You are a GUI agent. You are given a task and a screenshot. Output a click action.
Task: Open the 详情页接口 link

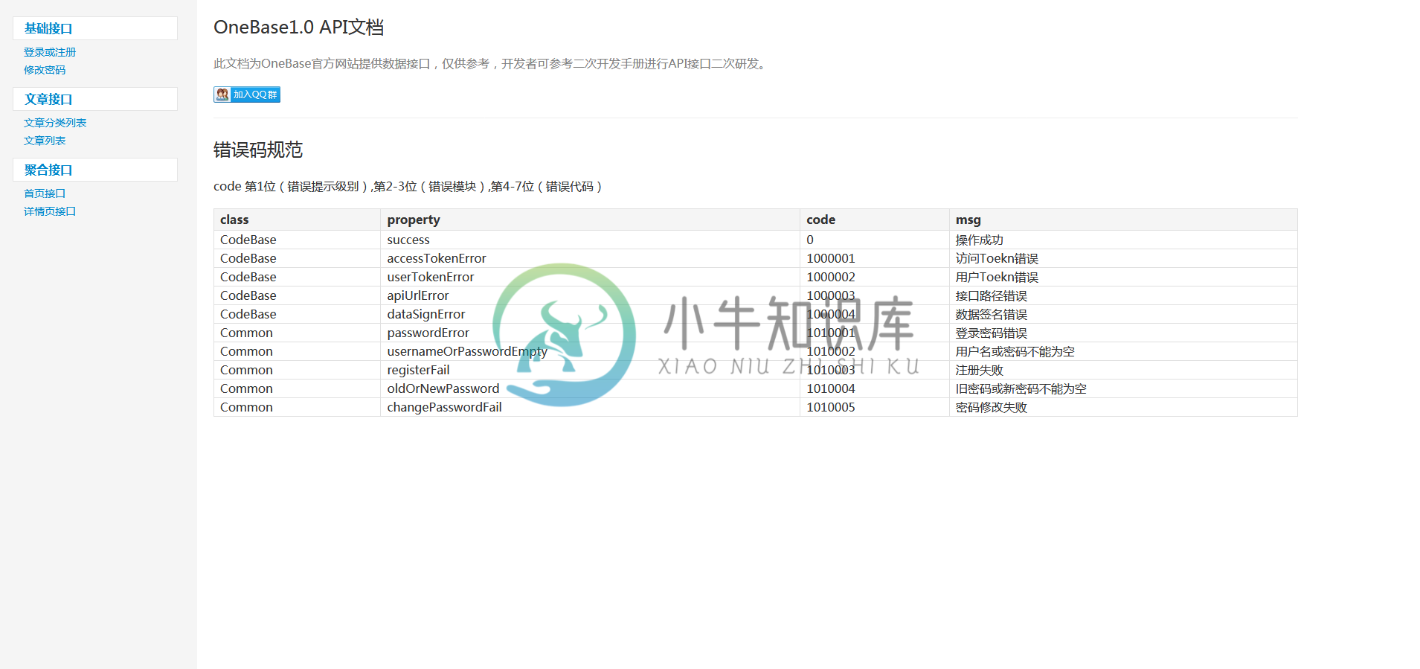[x=50, y=211]
